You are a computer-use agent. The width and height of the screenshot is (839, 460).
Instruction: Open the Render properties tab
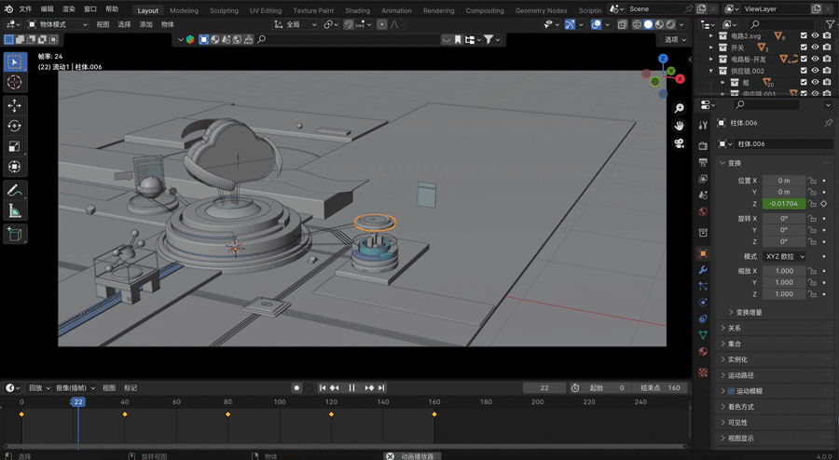[x=703, y=146]
